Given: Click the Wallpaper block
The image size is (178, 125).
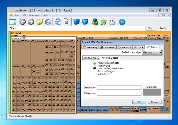Looking at the screenshot, I should click(135, 111).
